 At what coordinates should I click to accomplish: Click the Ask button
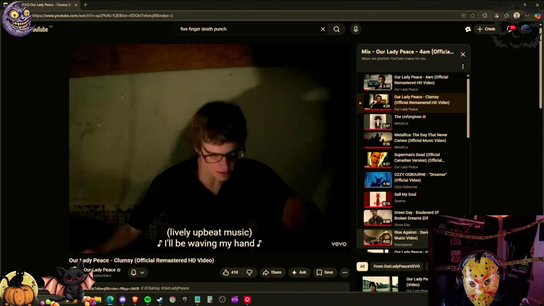point(298,272)
